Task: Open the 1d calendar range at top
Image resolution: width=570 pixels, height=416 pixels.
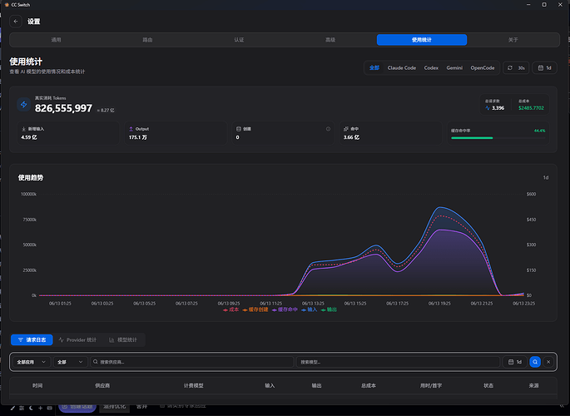Action: coord(544,68)
